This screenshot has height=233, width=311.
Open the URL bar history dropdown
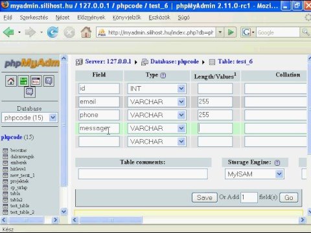(220, 32)
